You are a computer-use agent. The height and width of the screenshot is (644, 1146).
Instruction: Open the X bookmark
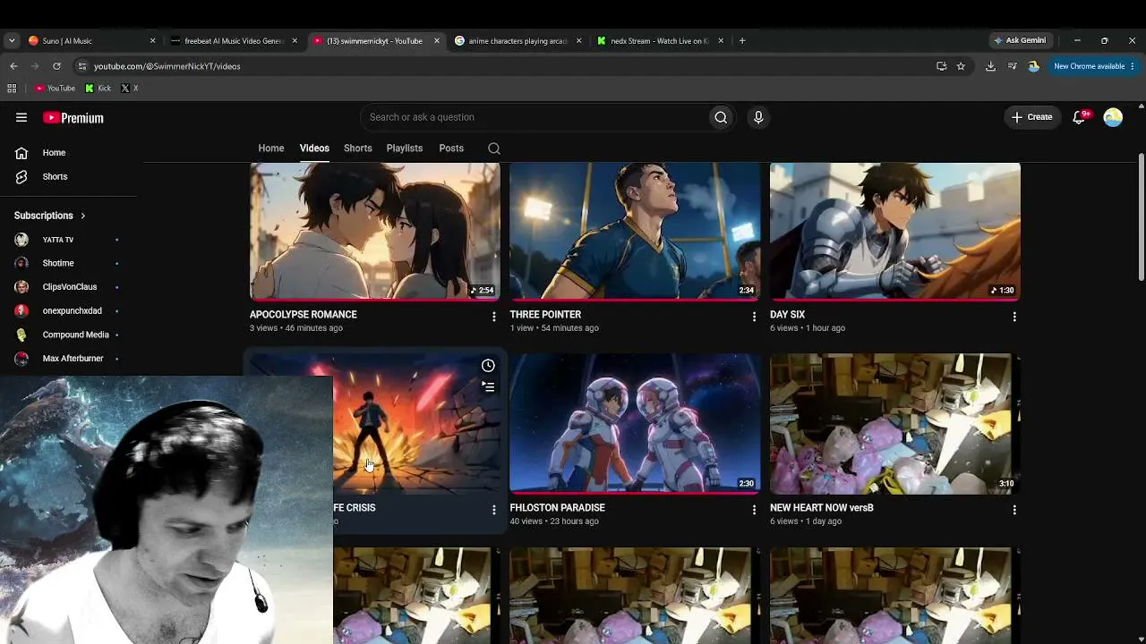(129, 89)
